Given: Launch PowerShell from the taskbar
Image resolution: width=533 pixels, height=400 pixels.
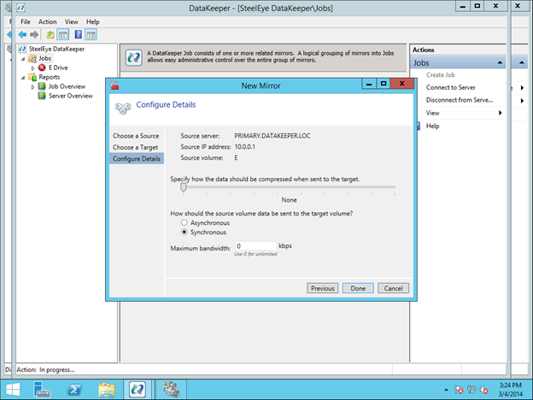Looking at the screenshot, I should (74, 388).
